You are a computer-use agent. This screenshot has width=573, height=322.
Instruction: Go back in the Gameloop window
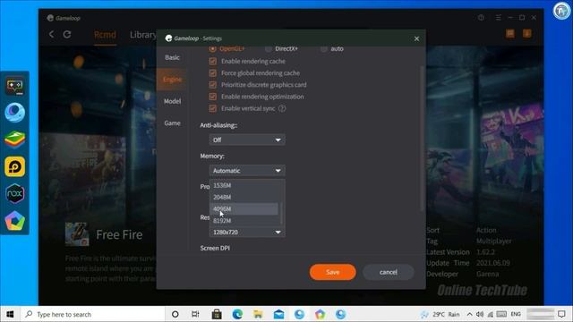click(52, 34)
